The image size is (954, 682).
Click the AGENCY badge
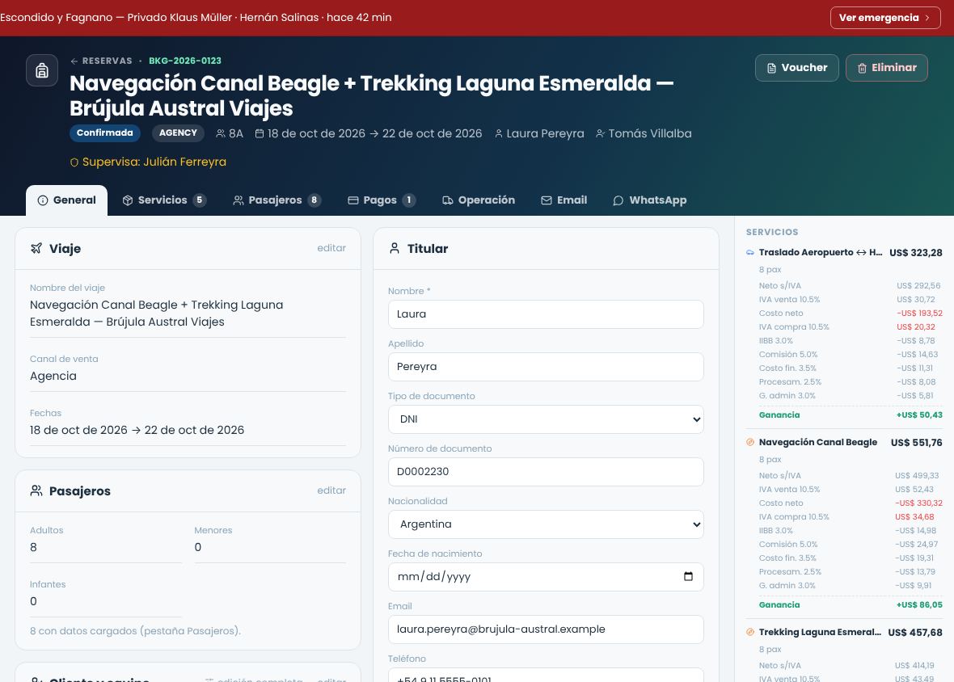click(178, 133)
